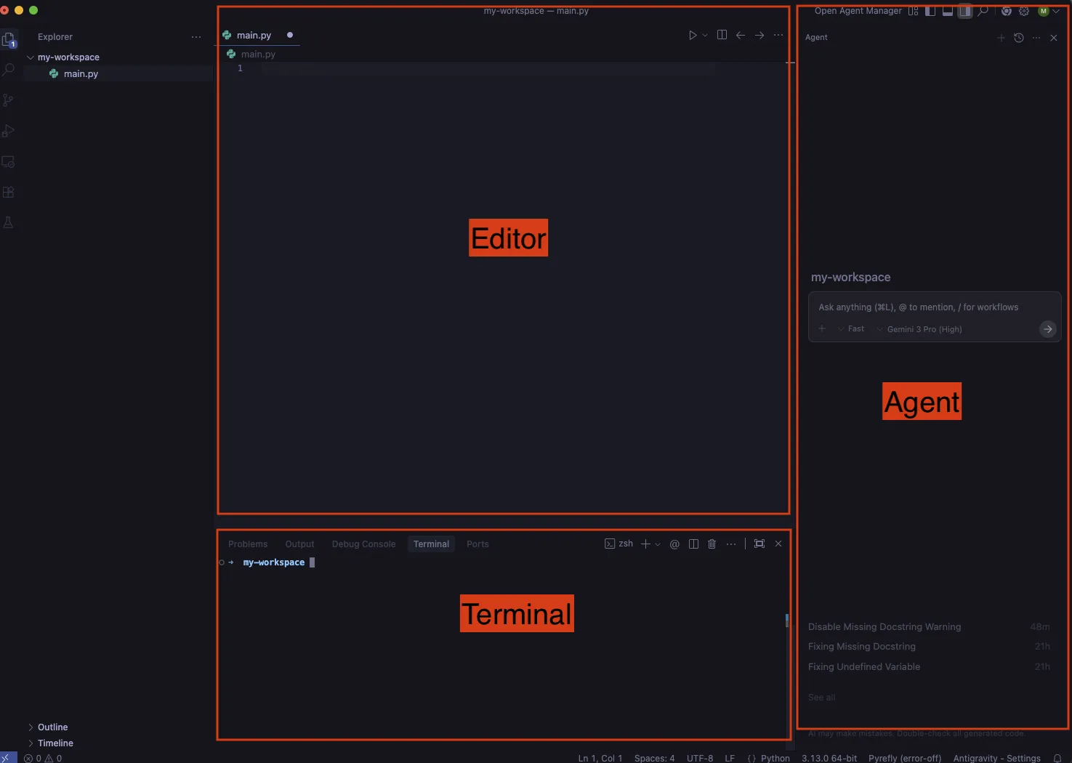The image size is (1072, 763).
Task: Open the Extensions view icon
Action: click(9, 192)
